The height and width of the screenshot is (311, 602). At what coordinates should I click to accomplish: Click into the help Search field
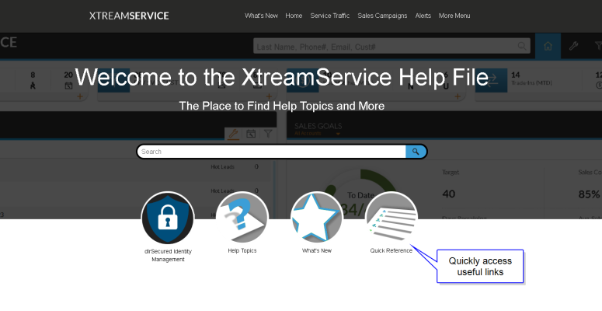[x=272, y=152]
